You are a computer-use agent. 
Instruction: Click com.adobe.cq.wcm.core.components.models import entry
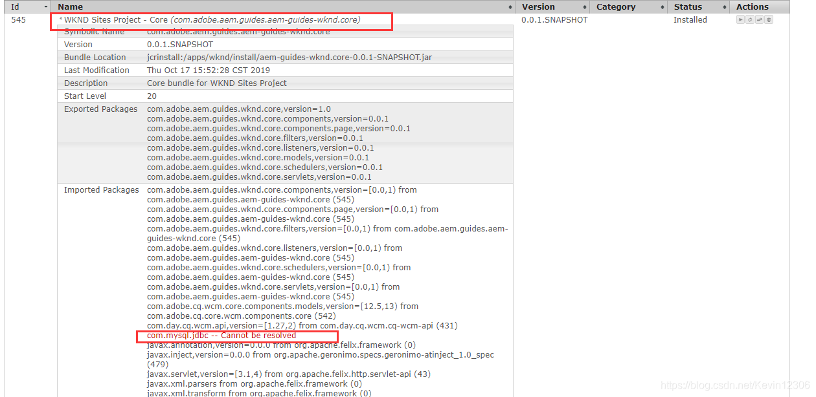tap(282, 311)
